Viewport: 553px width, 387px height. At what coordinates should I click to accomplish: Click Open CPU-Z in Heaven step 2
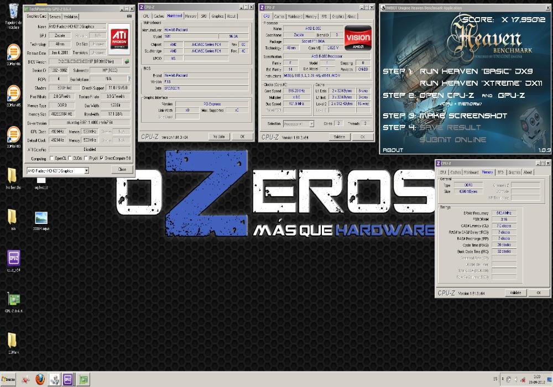(x=446, y=96)
